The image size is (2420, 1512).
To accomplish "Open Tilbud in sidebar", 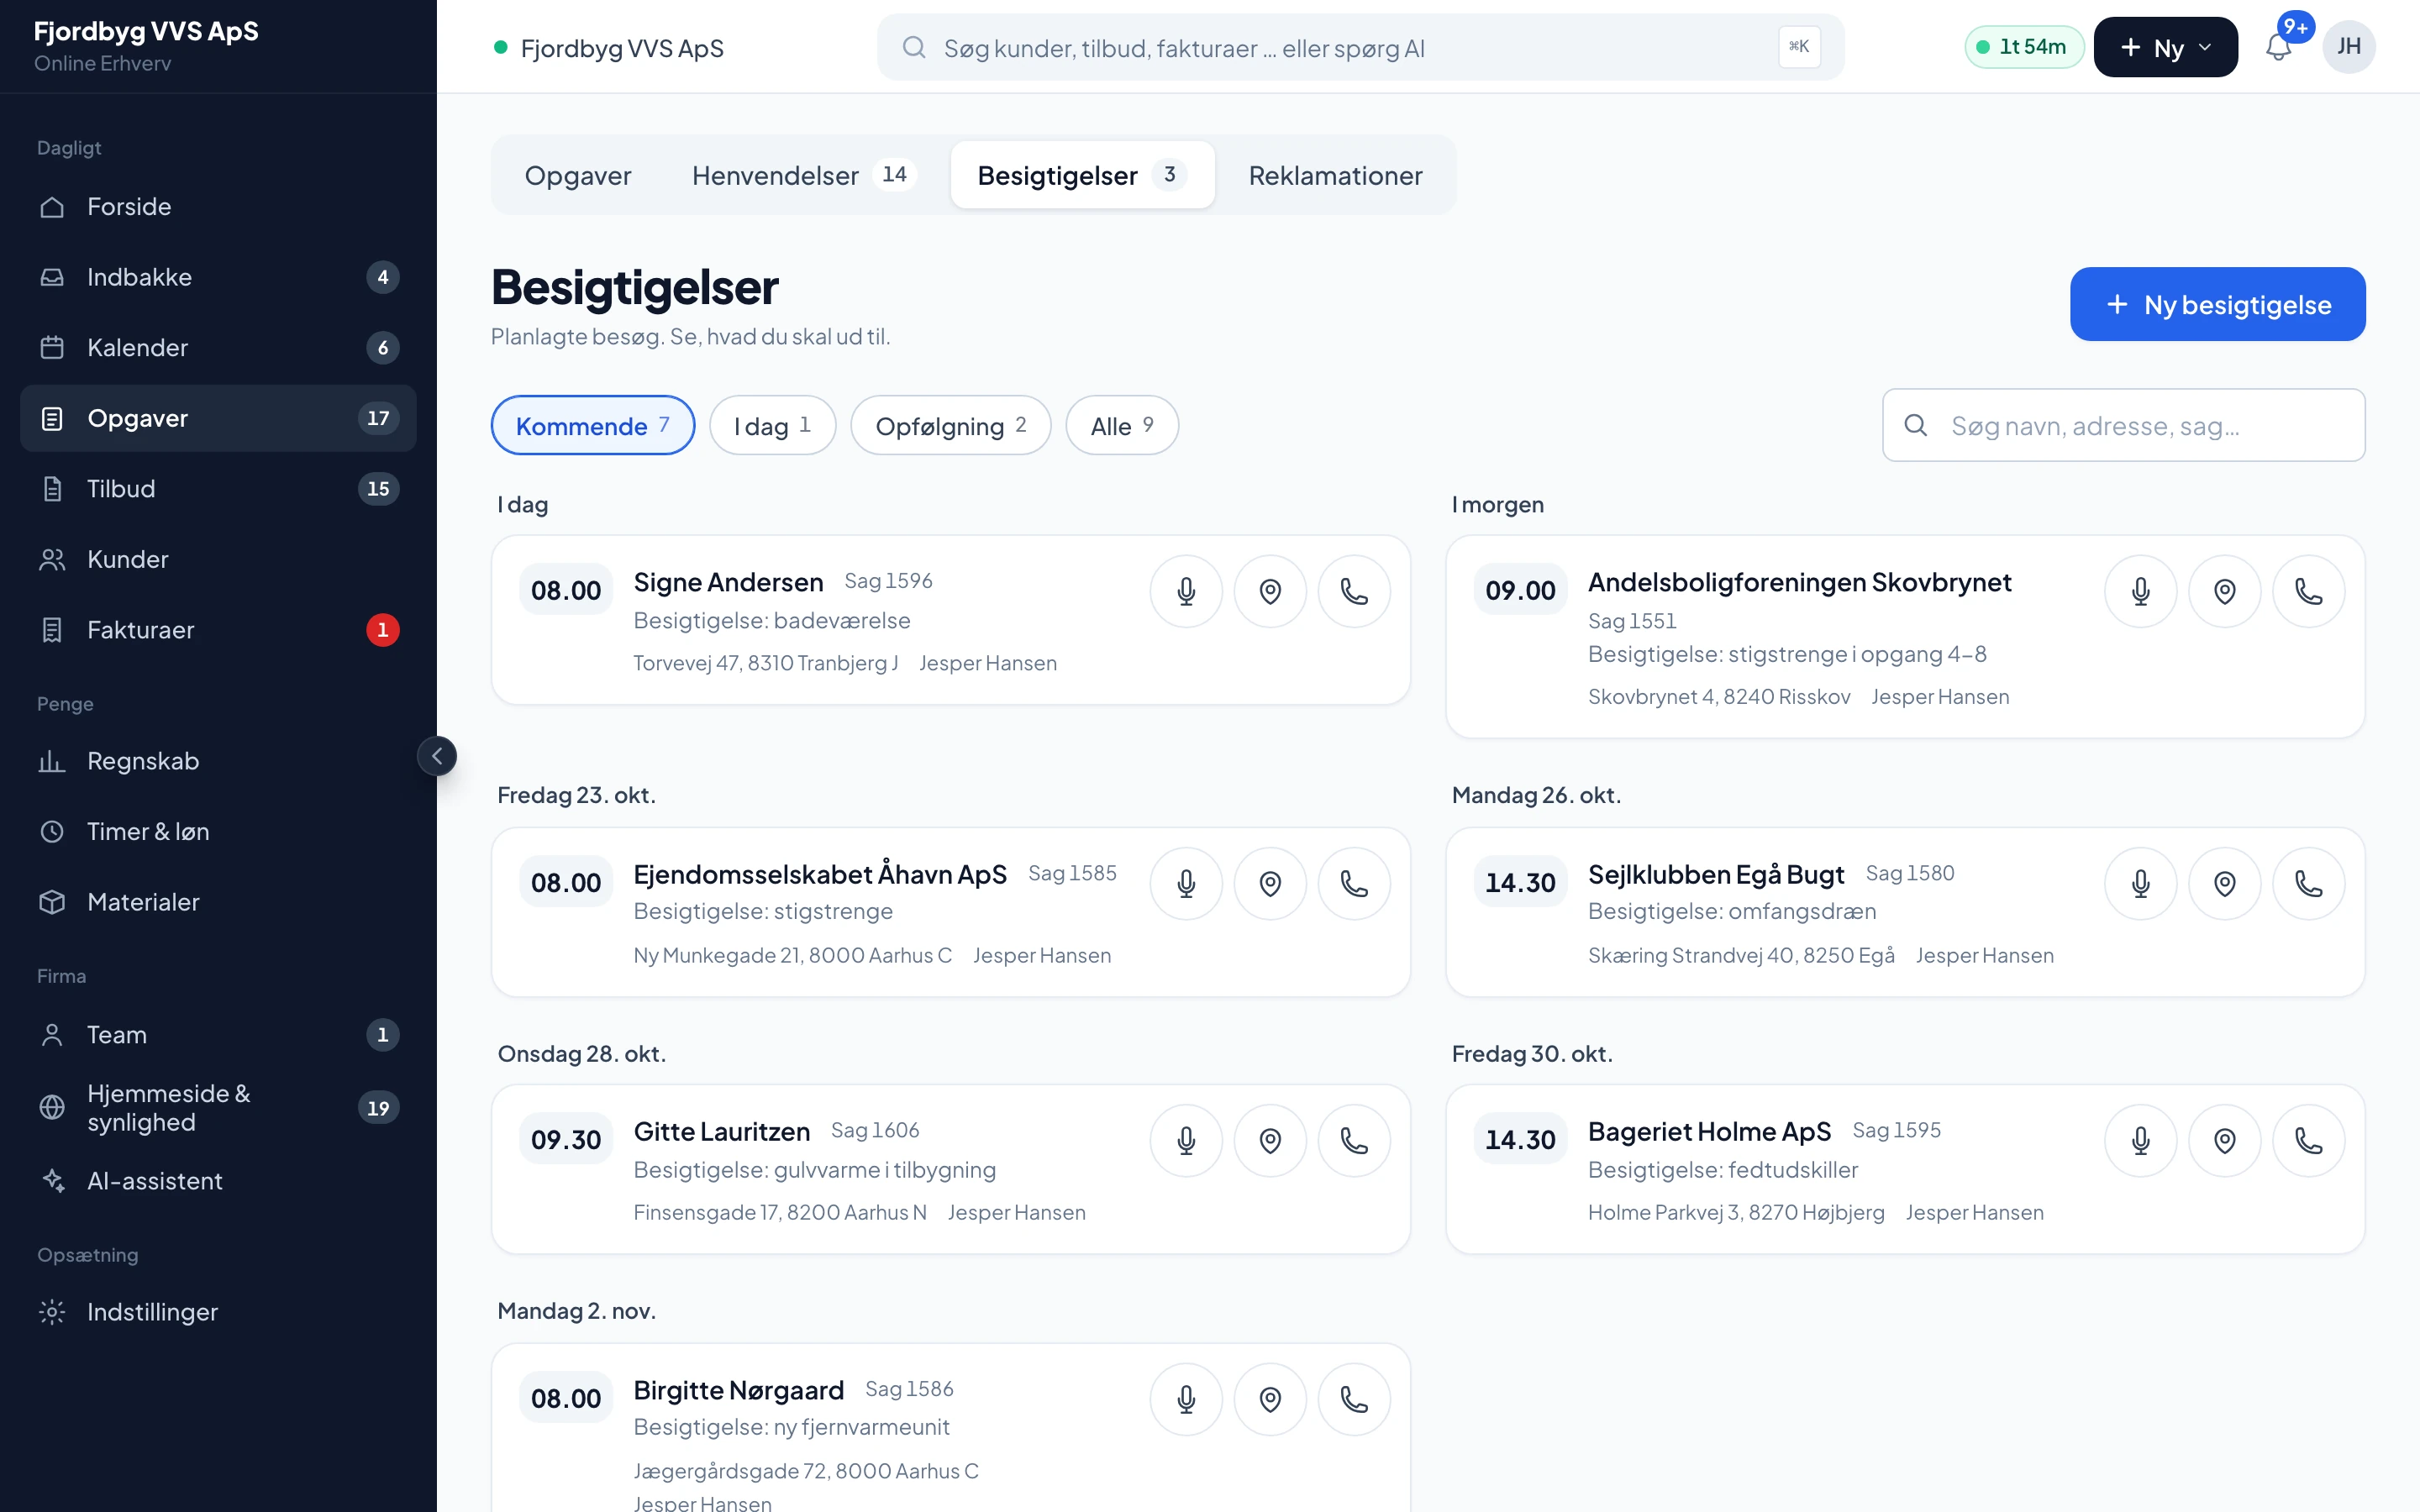I will (218, 489).
